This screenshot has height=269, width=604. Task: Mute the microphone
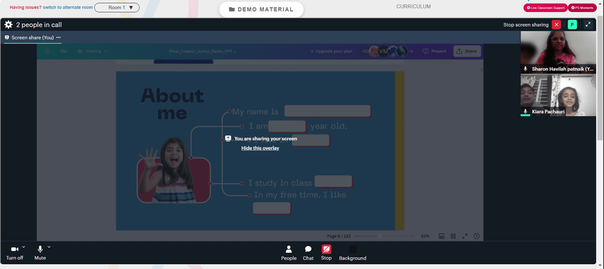point(40,252)
